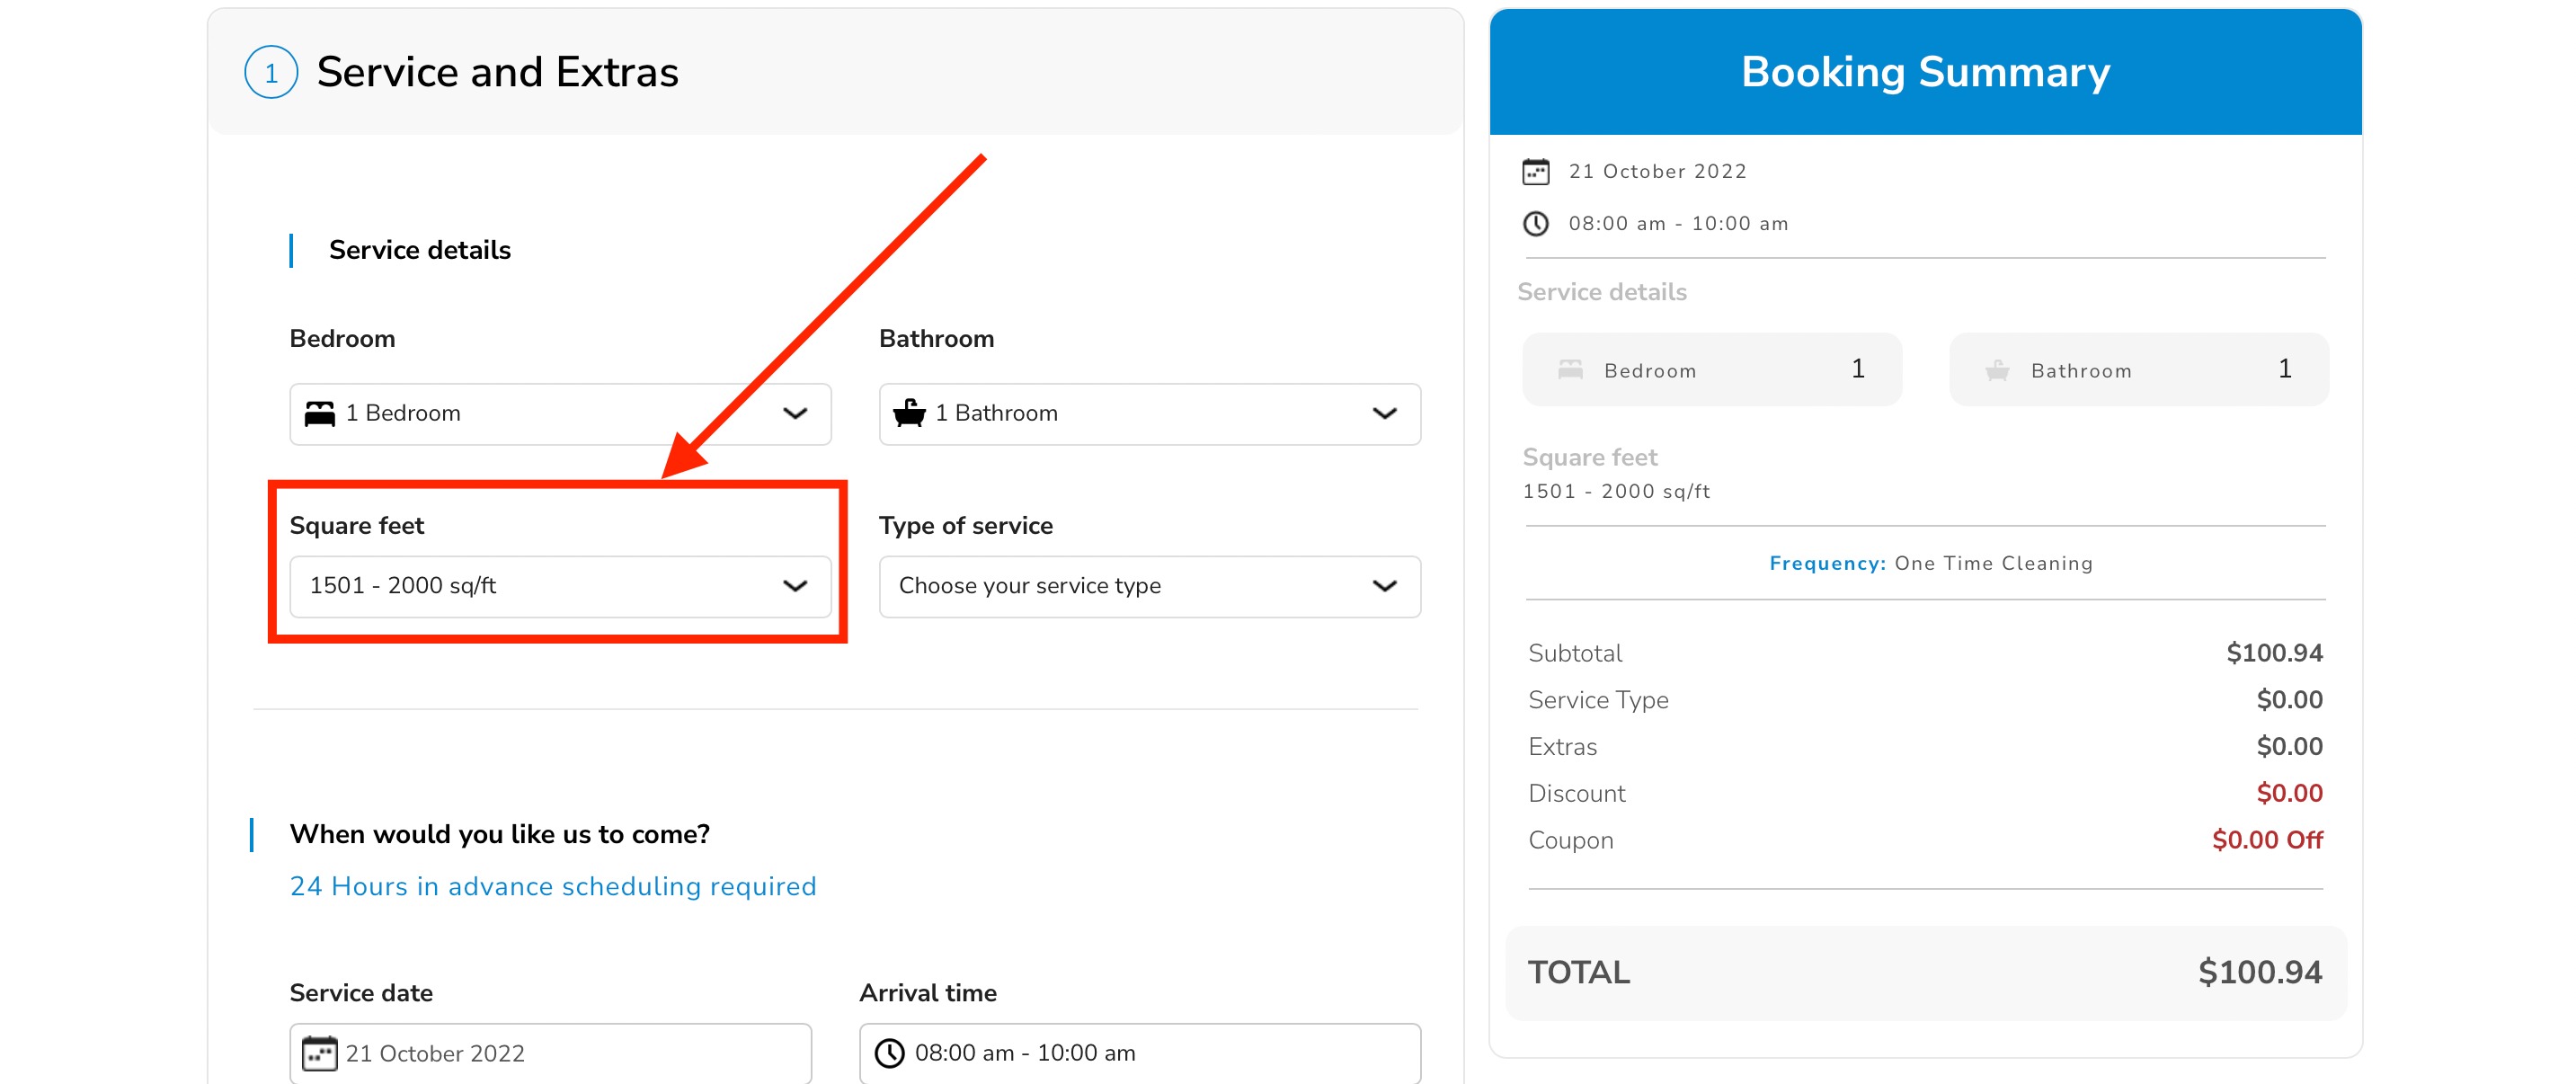Click 'Service details' label in Booking Summary
The width and height of the screenshot is (2576, 1084).
click(x=1601, y=292)
